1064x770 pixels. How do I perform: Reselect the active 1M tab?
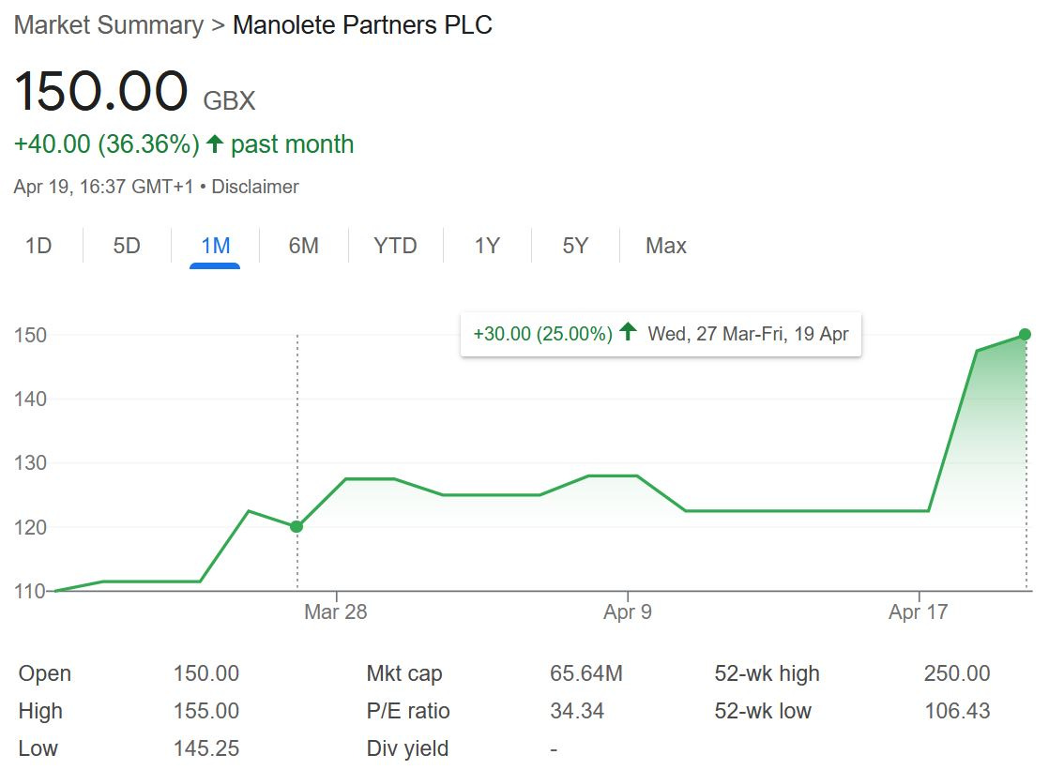(x=215, y=245)
